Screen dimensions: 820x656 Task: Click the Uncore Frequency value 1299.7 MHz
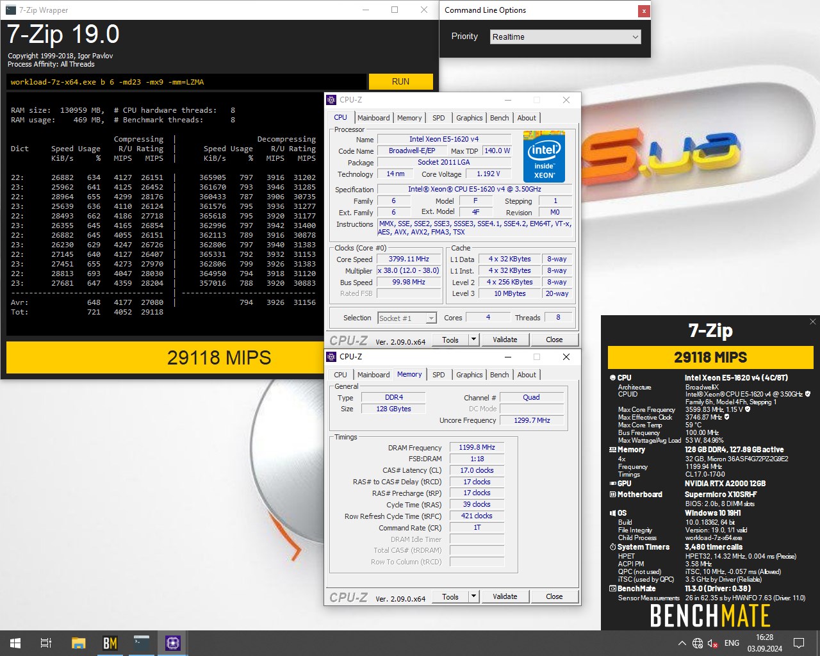(532, 420)
